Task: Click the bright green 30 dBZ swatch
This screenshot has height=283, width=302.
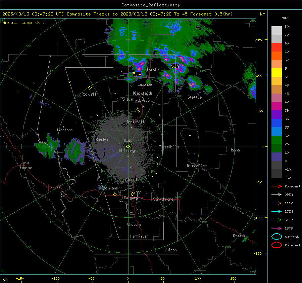Action: tap(276, 140)
